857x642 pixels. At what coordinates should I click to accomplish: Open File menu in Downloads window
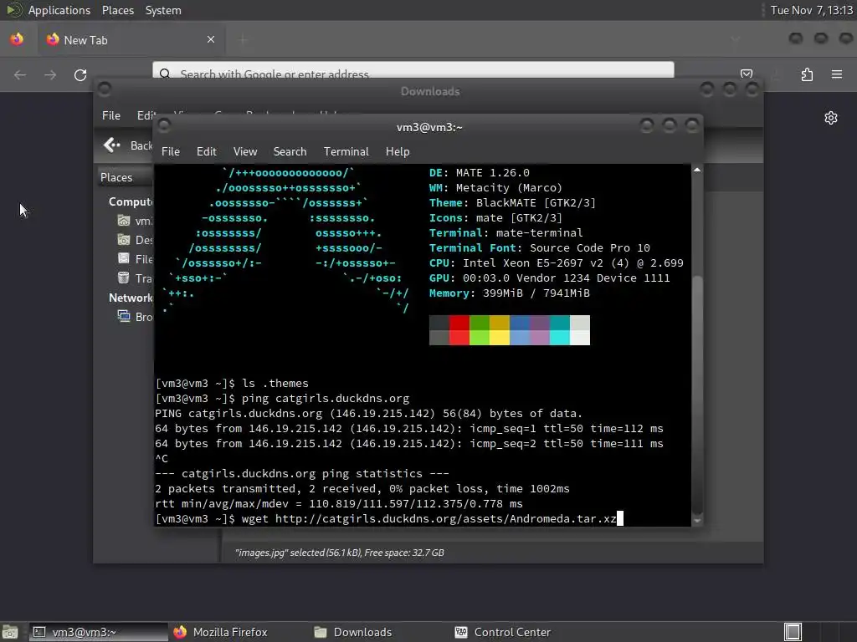(x=111, y=115)
